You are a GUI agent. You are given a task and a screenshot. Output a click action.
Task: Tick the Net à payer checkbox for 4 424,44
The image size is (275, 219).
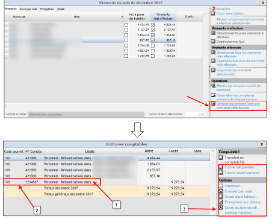(x=126, y=25)
